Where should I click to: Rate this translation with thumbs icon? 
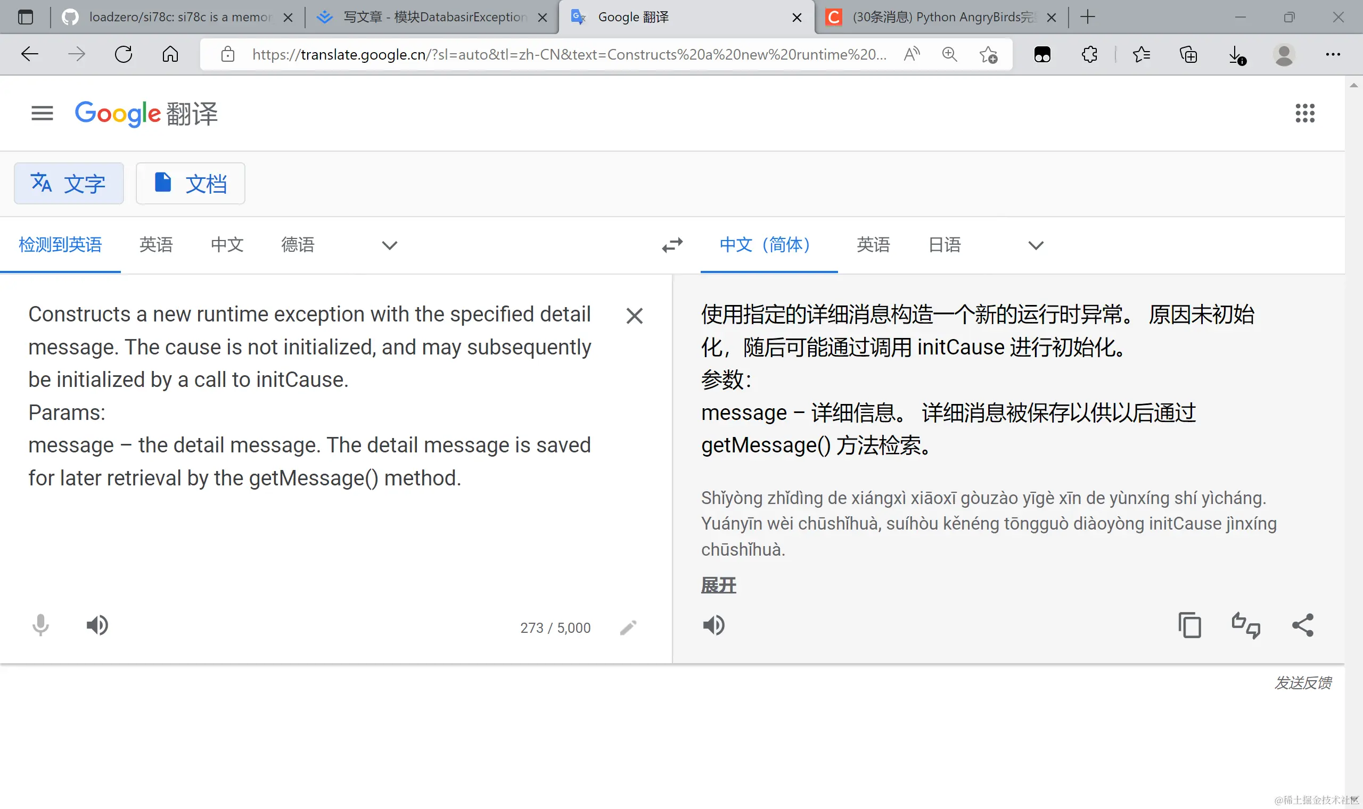pos(1246,625)
